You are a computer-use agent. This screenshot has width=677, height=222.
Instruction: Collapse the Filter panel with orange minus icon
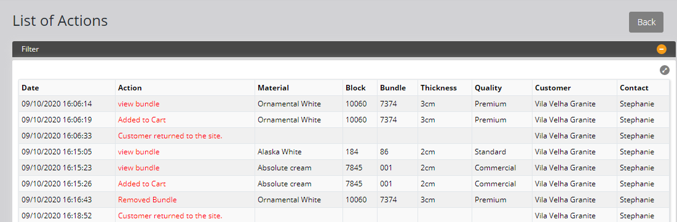662,49
